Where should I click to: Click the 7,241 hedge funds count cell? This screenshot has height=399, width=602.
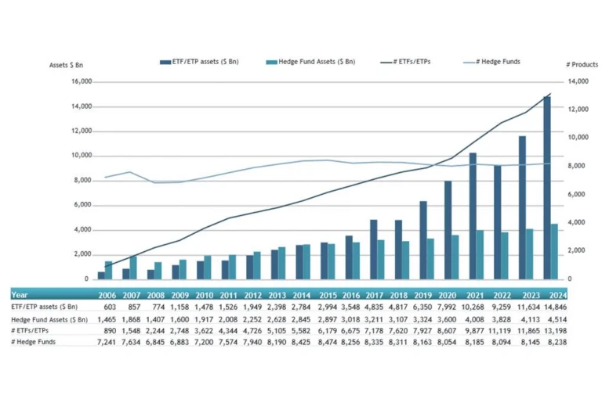click(x=107, y=342)
